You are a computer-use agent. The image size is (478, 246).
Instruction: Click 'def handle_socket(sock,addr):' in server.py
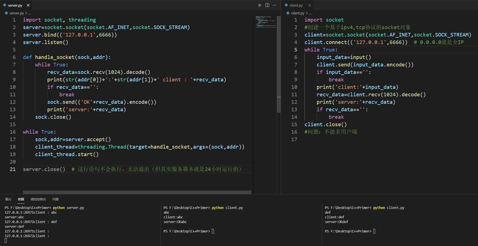[67, 57]
